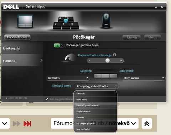The width and height of the screenshot is (171, 135).
Task: Minimize the Dell érintőpad window
Action: (156, 7)
